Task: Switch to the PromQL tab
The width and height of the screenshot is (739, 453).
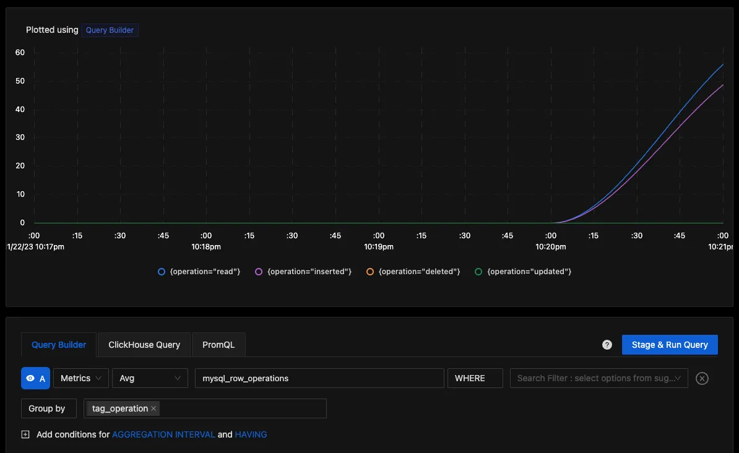Action: click(x=218, y=345)
